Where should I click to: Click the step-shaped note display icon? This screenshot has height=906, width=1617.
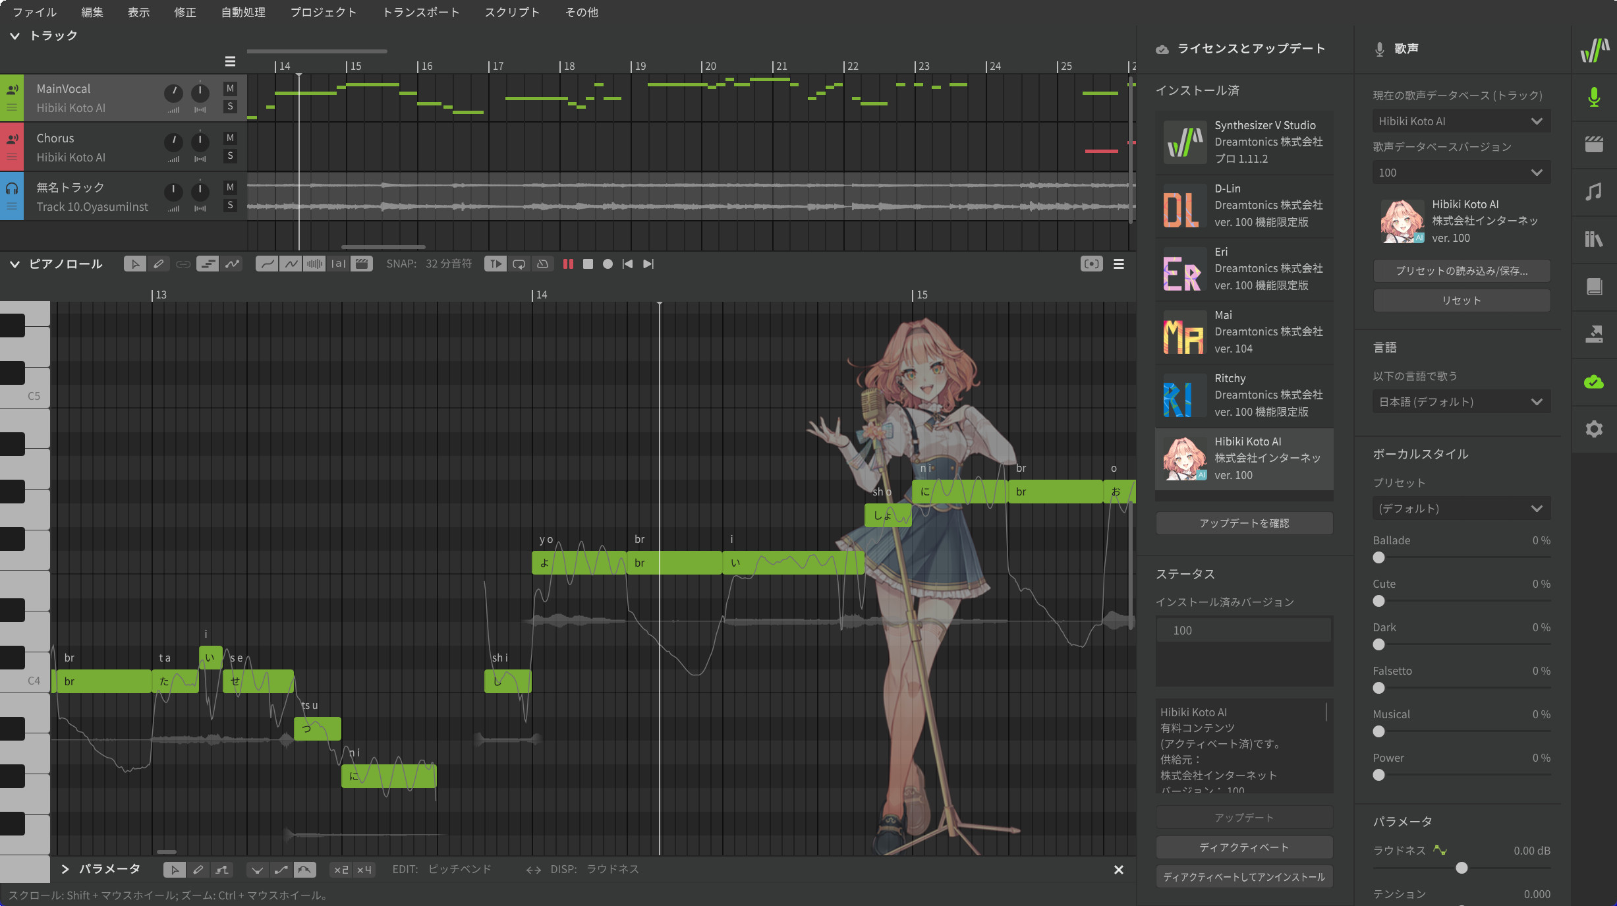(x=208, y=264)
